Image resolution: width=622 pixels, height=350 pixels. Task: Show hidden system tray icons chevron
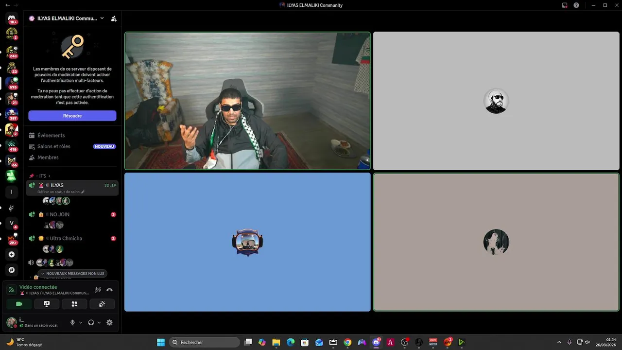point(559,342)
